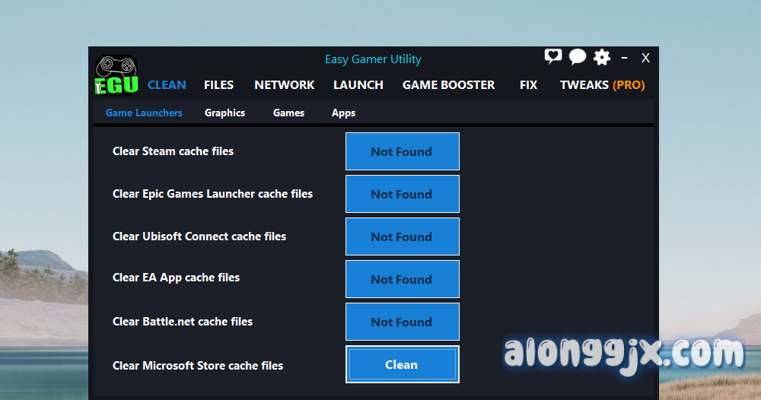Close the Easy Gamer Utility window
The height and width of the screenshot is (400, 761).
(x=645, y=58)
